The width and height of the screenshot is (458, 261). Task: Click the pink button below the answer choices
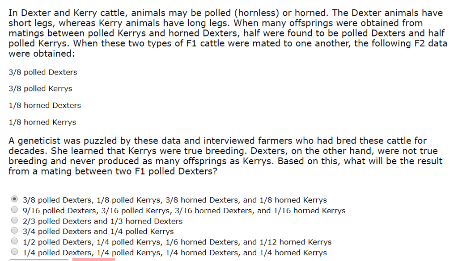(93, 259)
